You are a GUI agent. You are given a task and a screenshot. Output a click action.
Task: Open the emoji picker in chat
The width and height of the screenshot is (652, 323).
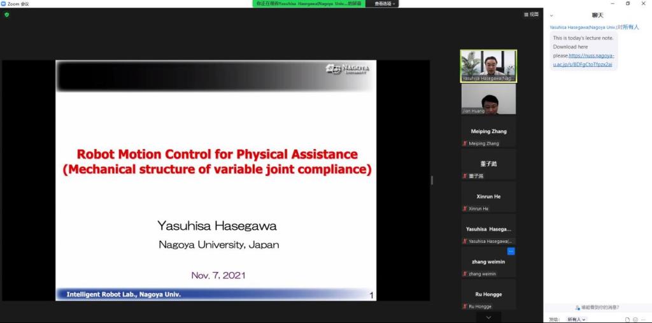pyautogui.click(x=635, y=319)
